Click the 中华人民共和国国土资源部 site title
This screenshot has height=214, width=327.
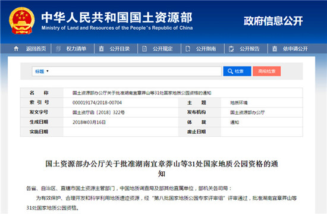[x=117, y=17]
